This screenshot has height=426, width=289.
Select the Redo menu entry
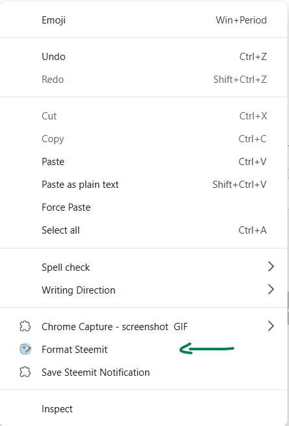coord(144,80)
